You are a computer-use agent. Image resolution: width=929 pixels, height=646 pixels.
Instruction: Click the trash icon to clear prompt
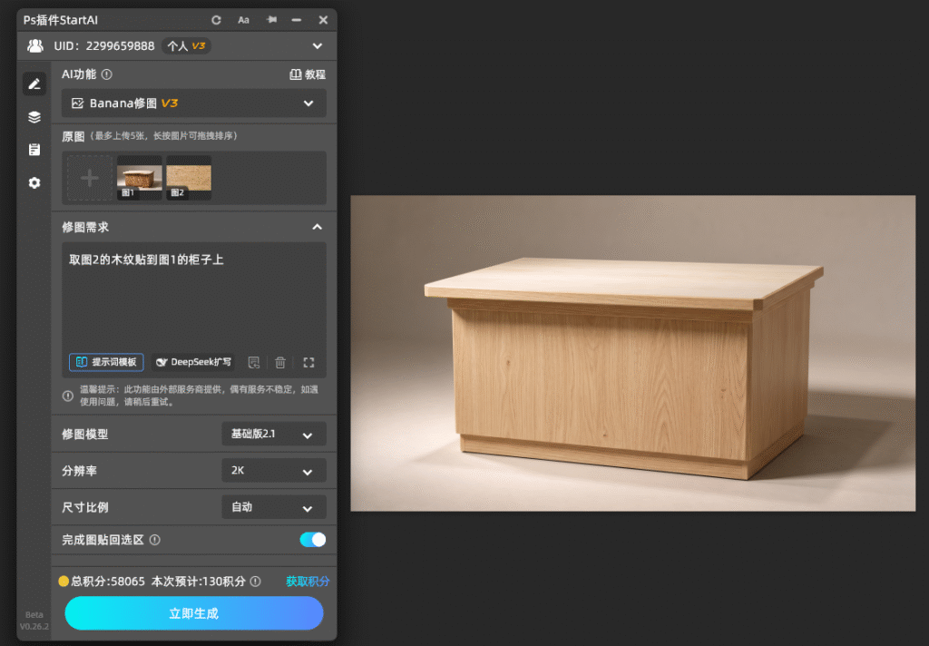[280, 362]
